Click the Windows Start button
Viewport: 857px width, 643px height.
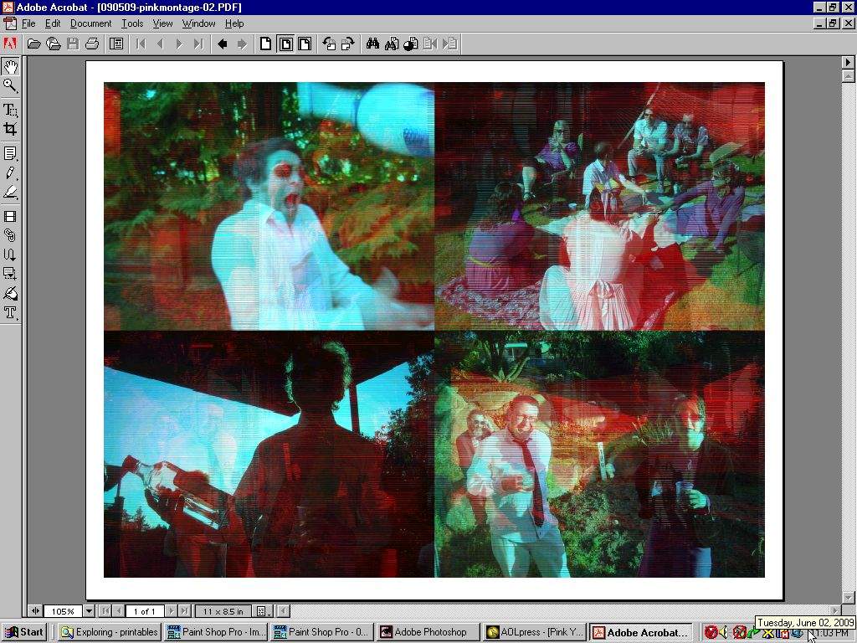[x=24, y=632]
